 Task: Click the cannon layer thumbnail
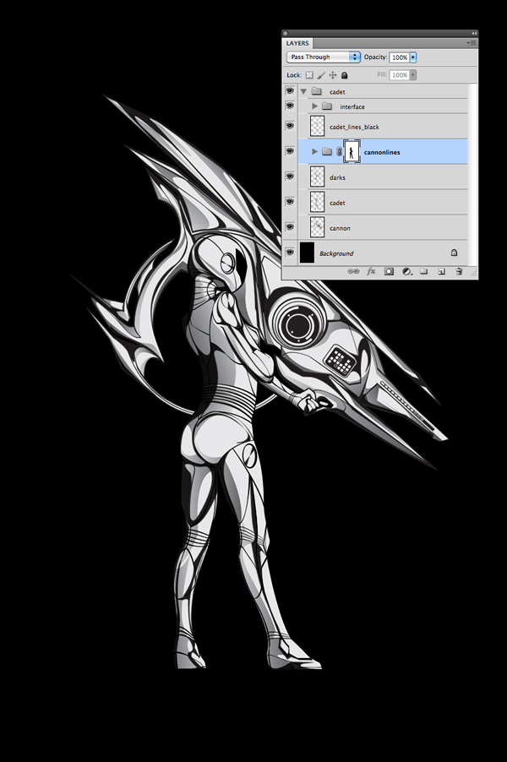click(x=318, y=227)
